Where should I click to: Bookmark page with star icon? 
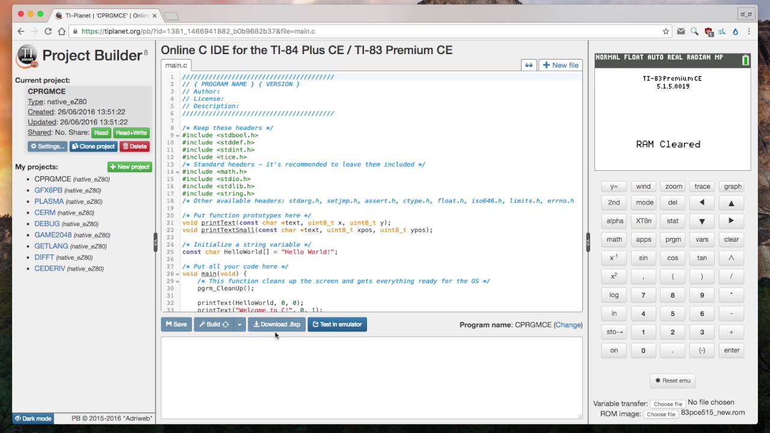coord(666,31)
